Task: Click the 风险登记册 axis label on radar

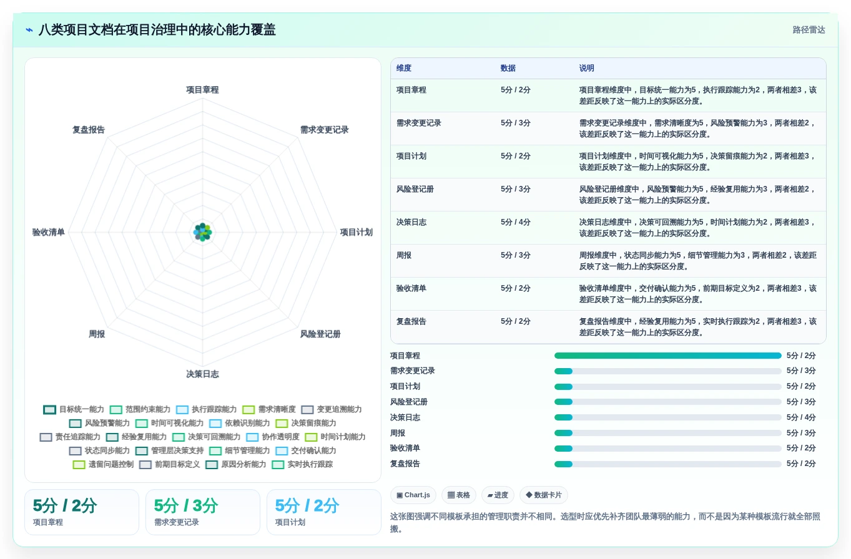Action: coord(320,334)
